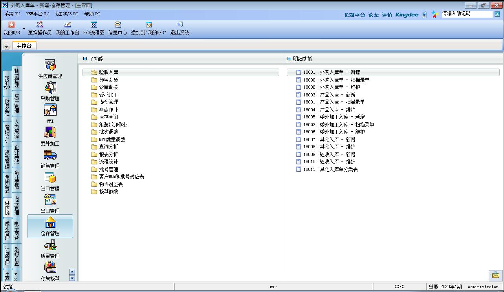Click the 信息中心 toolbar icon
The width and height of the screenshot is (504, 292).
117,25
